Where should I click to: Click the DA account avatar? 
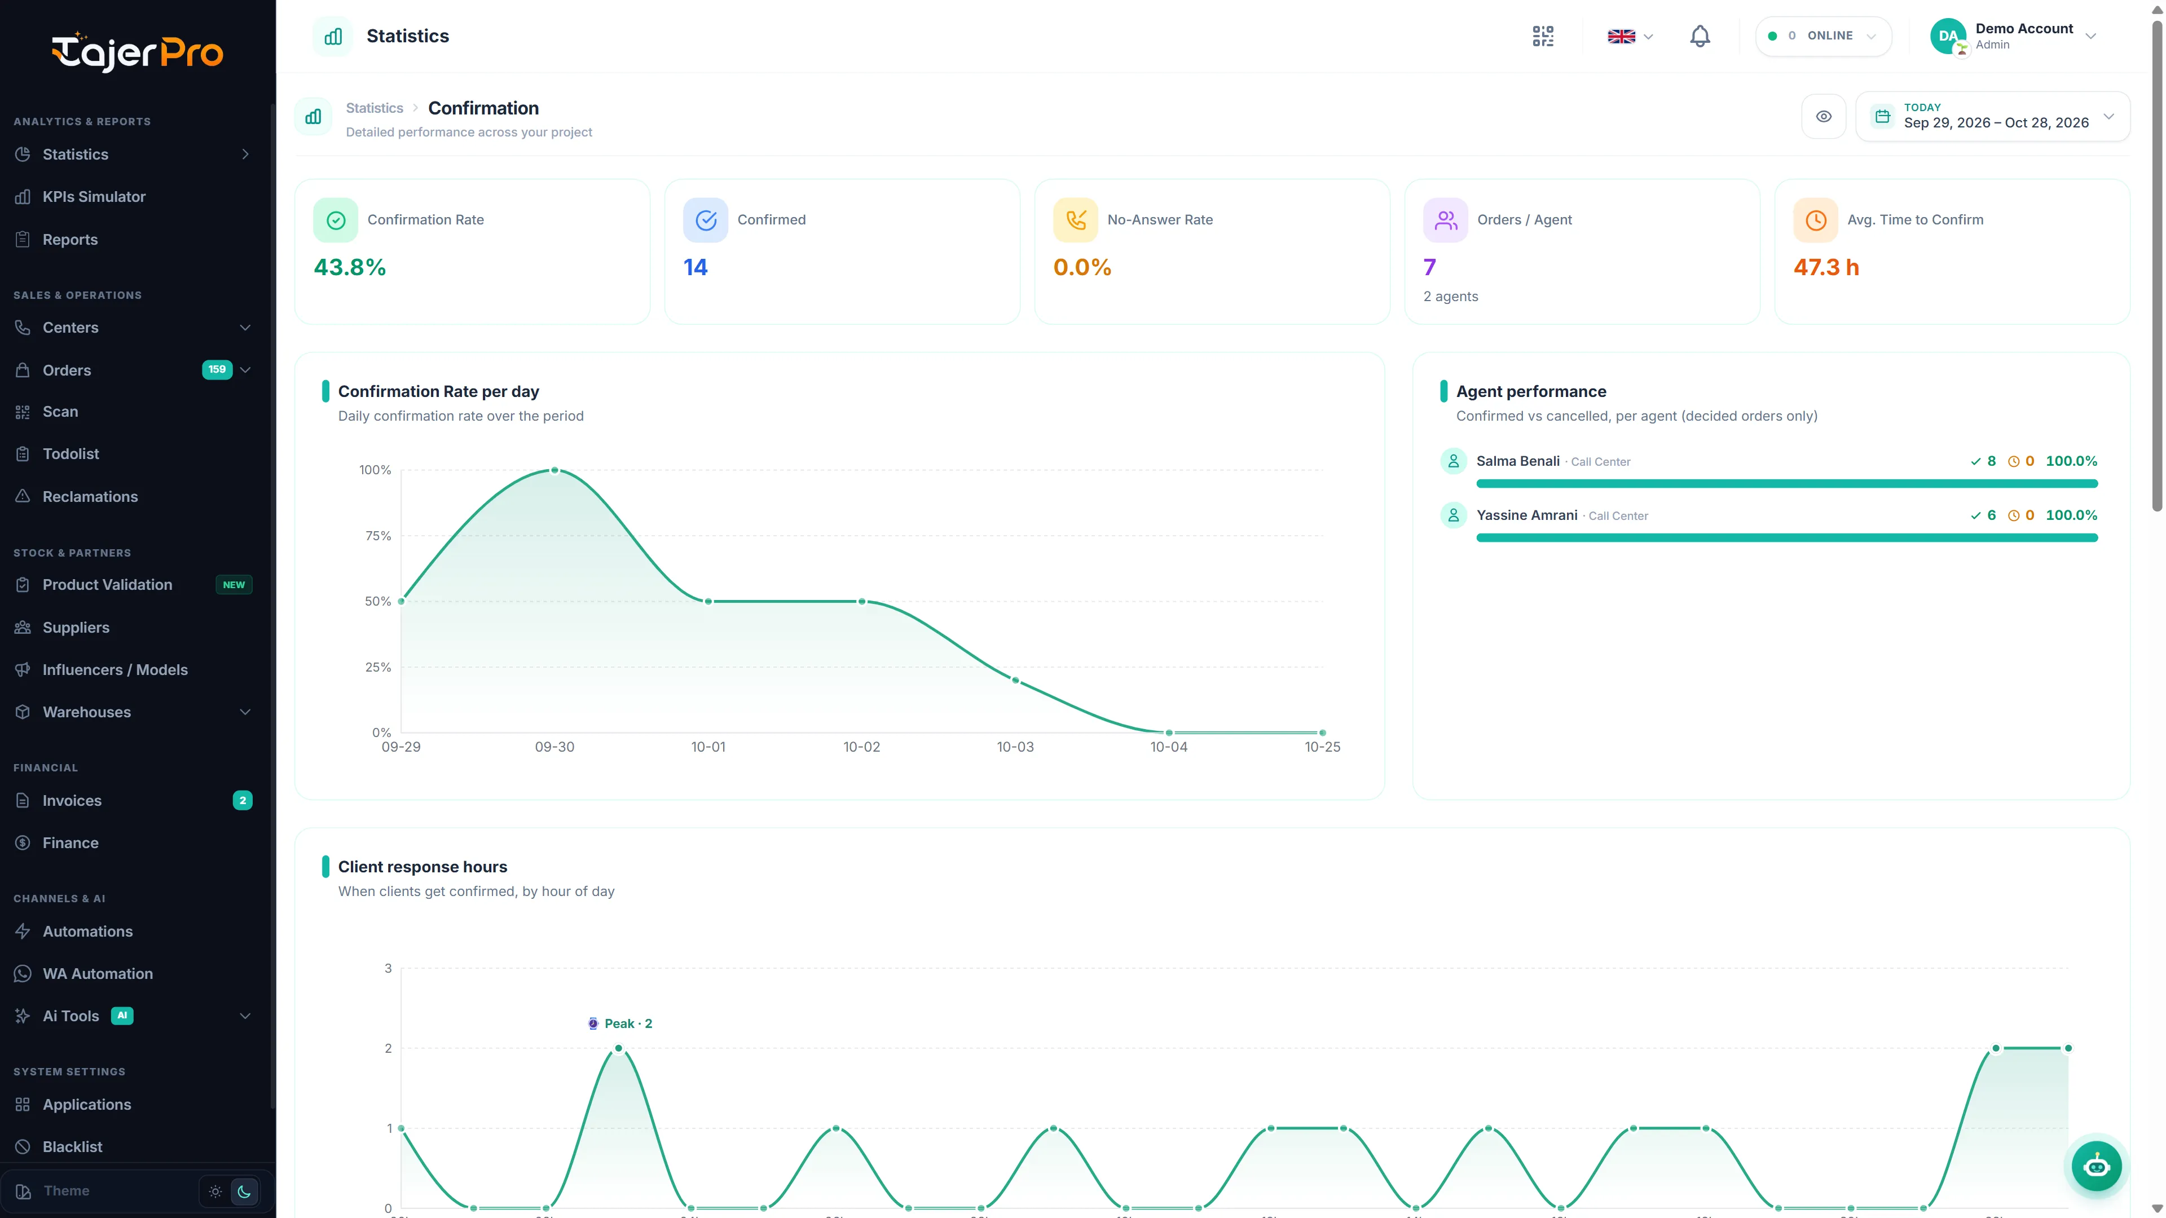1948,36
